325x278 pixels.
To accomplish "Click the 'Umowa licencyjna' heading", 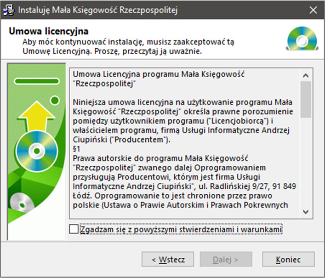I will tap(48, 31).
